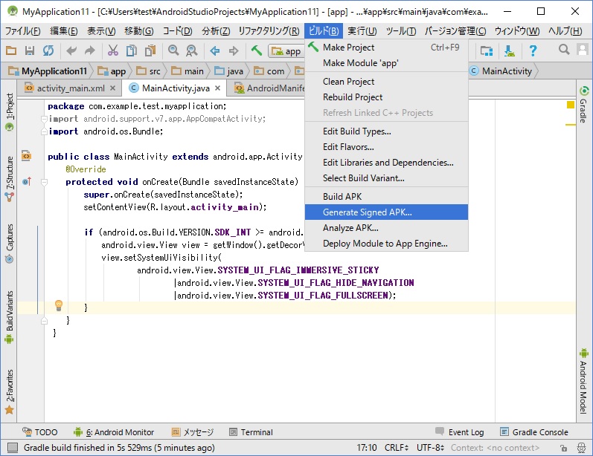
Task: Toggle the 2:Favorites tool window
Action: coord(10,392)
